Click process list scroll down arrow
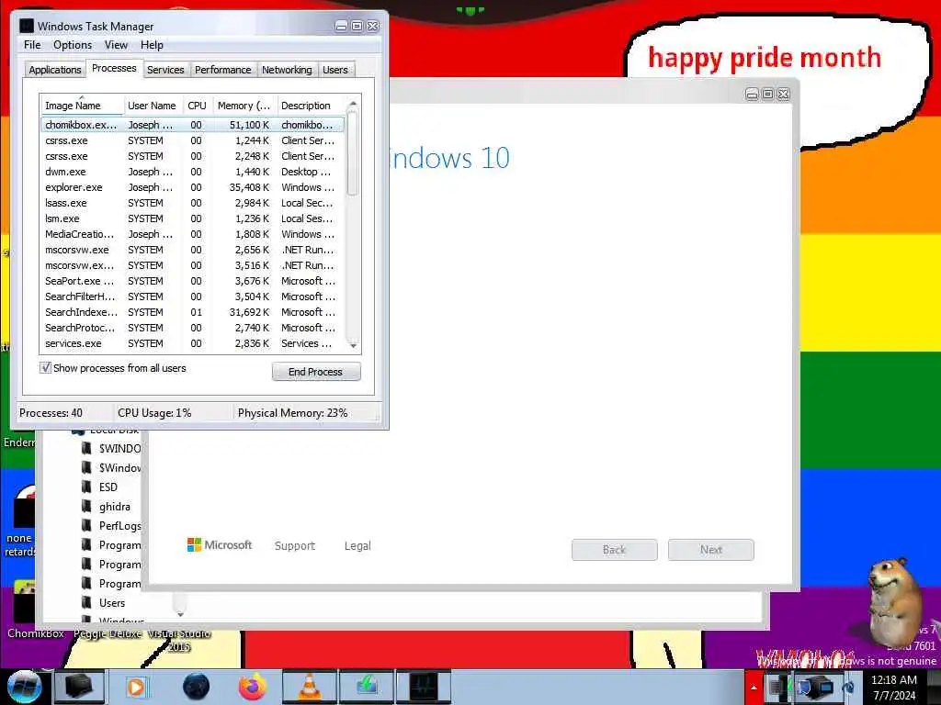 click(353, 345)
